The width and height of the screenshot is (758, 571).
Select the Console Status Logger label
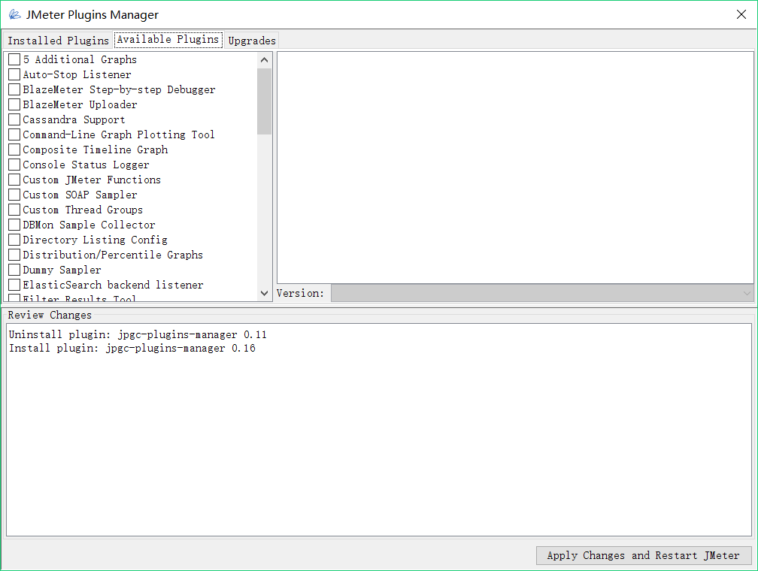(x=86, y=165)
